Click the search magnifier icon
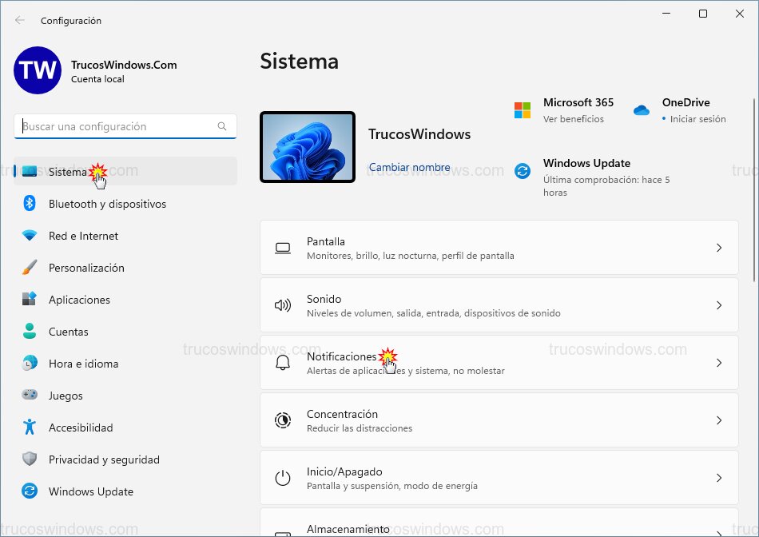Image resolution: width=759 pixels, height=537 pixels. [222, 126]
